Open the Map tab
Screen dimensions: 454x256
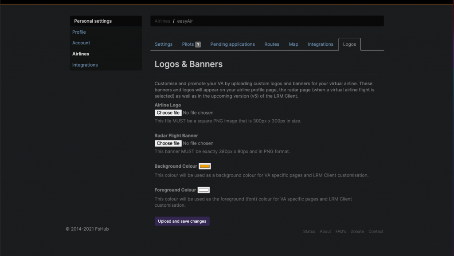pos(294,44)
